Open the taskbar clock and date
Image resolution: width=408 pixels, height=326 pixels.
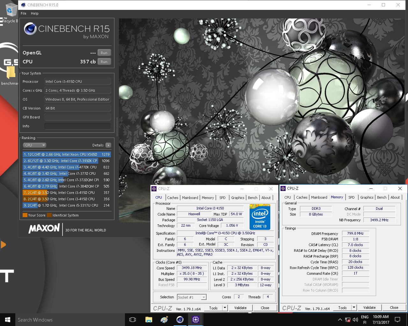tap(381, 320)
